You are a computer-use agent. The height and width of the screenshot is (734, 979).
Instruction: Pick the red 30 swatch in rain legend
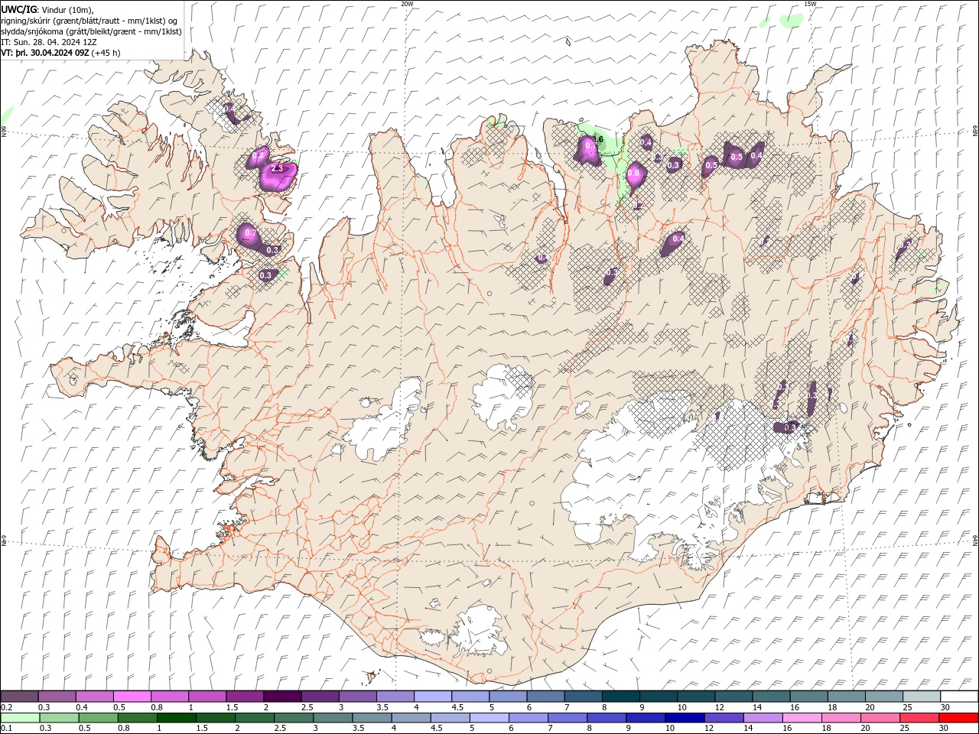958,717
